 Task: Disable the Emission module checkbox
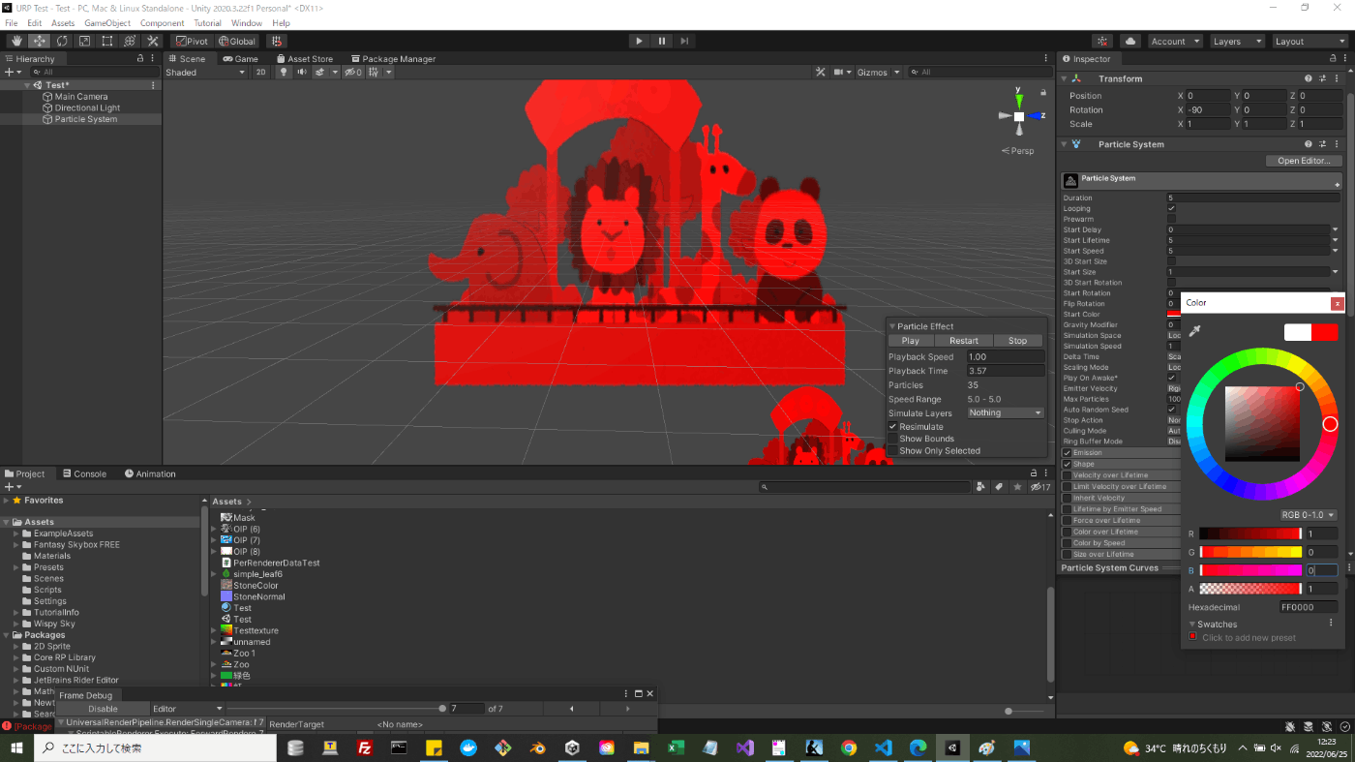click(1068, 452)
